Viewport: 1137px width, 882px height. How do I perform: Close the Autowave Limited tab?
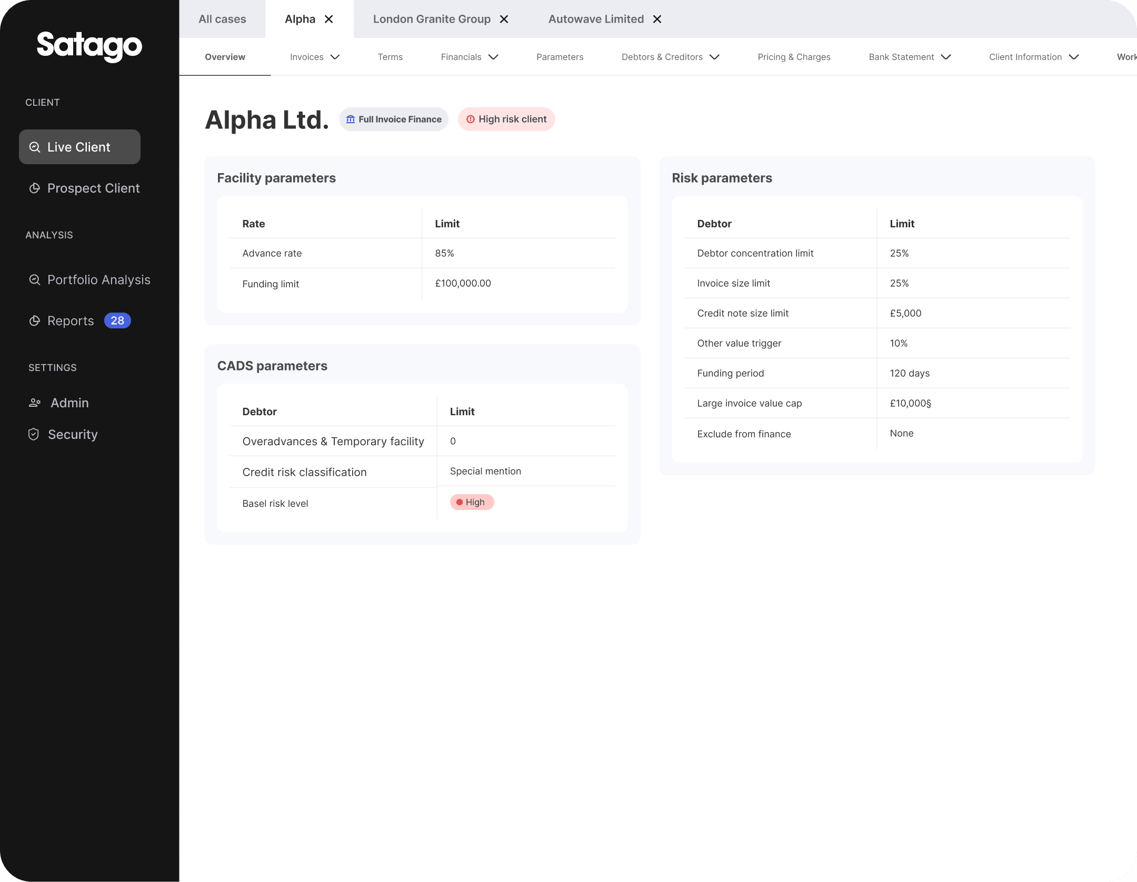[657, 19]
